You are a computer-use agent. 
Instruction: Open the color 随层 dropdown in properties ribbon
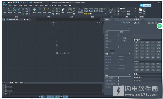(x=128, y=8)
